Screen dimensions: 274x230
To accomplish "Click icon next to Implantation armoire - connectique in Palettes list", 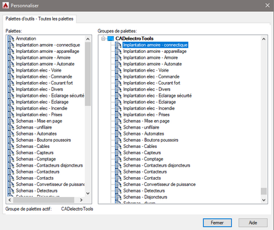I will point(11,45).
